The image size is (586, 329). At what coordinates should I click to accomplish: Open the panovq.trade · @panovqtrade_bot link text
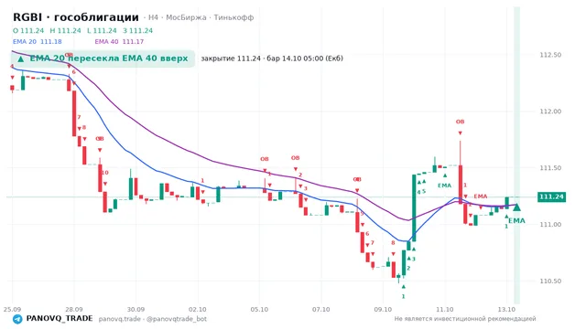pyautogui.click(x=153, y=319)
